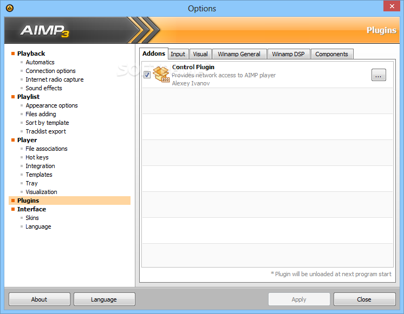Screen dimensions: 404x314
Task: Open Control Plugin settings ellipsis button
Action: click(379, 75)
